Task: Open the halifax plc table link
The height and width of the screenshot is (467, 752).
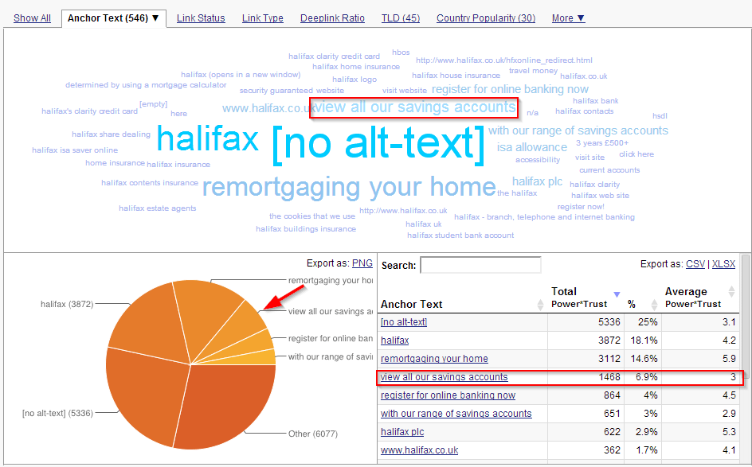Action: (x=402, y=431)
